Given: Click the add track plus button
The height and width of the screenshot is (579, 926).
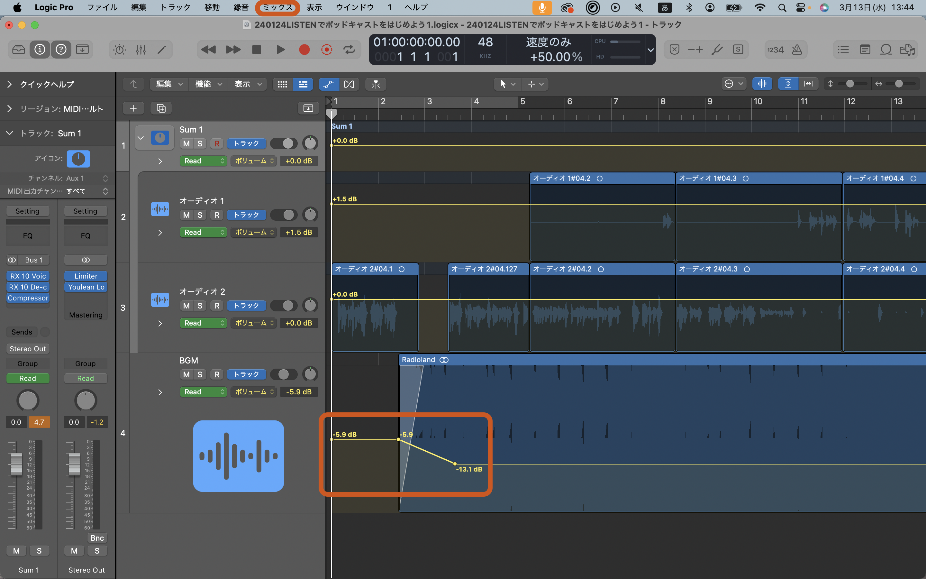Looking at the screenshot, I should point(133,108).
